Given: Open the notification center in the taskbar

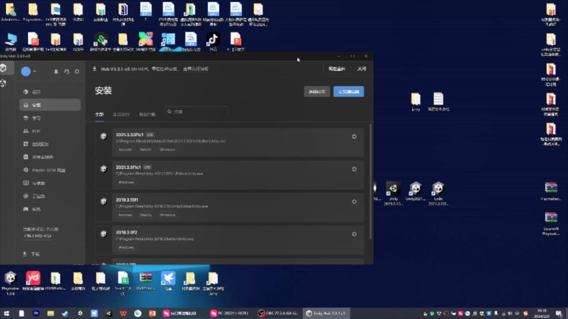Looking at the screenshot, I should point(559,313).
